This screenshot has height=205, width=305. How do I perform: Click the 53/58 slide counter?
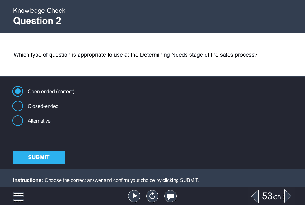pos(271,196)
